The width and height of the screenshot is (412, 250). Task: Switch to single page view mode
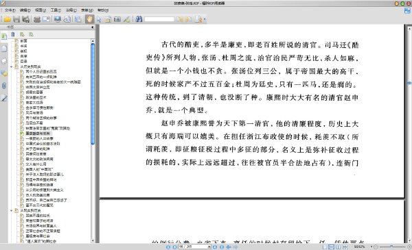tap(325, 247)
